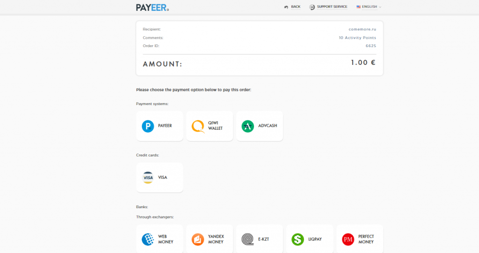The height and width of the screenshot is (253, 479).
Task: Click the recipient value comemore.ru
Action: click(363, 29)
